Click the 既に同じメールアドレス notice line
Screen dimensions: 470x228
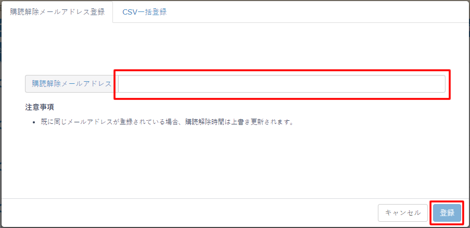coord(167,122)
